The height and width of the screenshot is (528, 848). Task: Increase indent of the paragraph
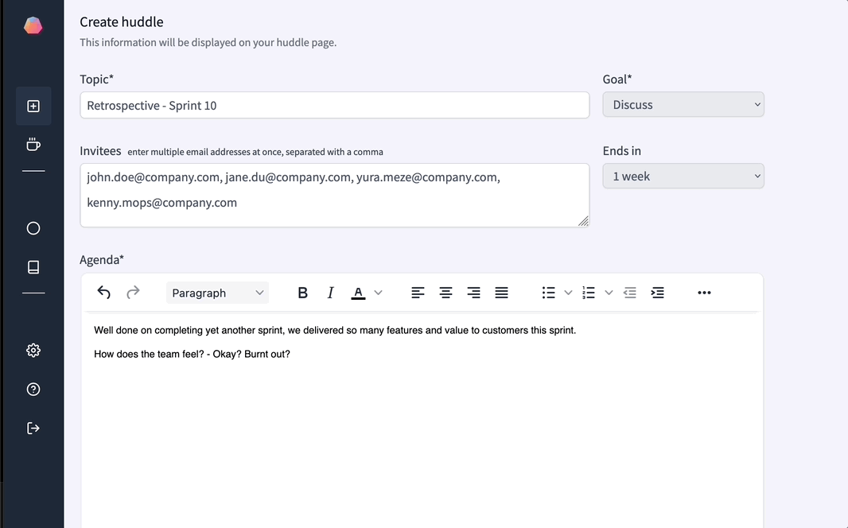coord(657,293)
